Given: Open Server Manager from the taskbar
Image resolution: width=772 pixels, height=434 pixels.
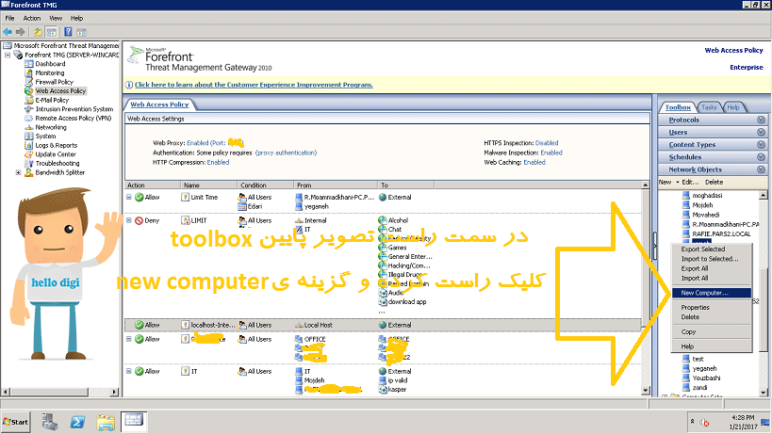Looking at the screenshot, I should [49, 422].
